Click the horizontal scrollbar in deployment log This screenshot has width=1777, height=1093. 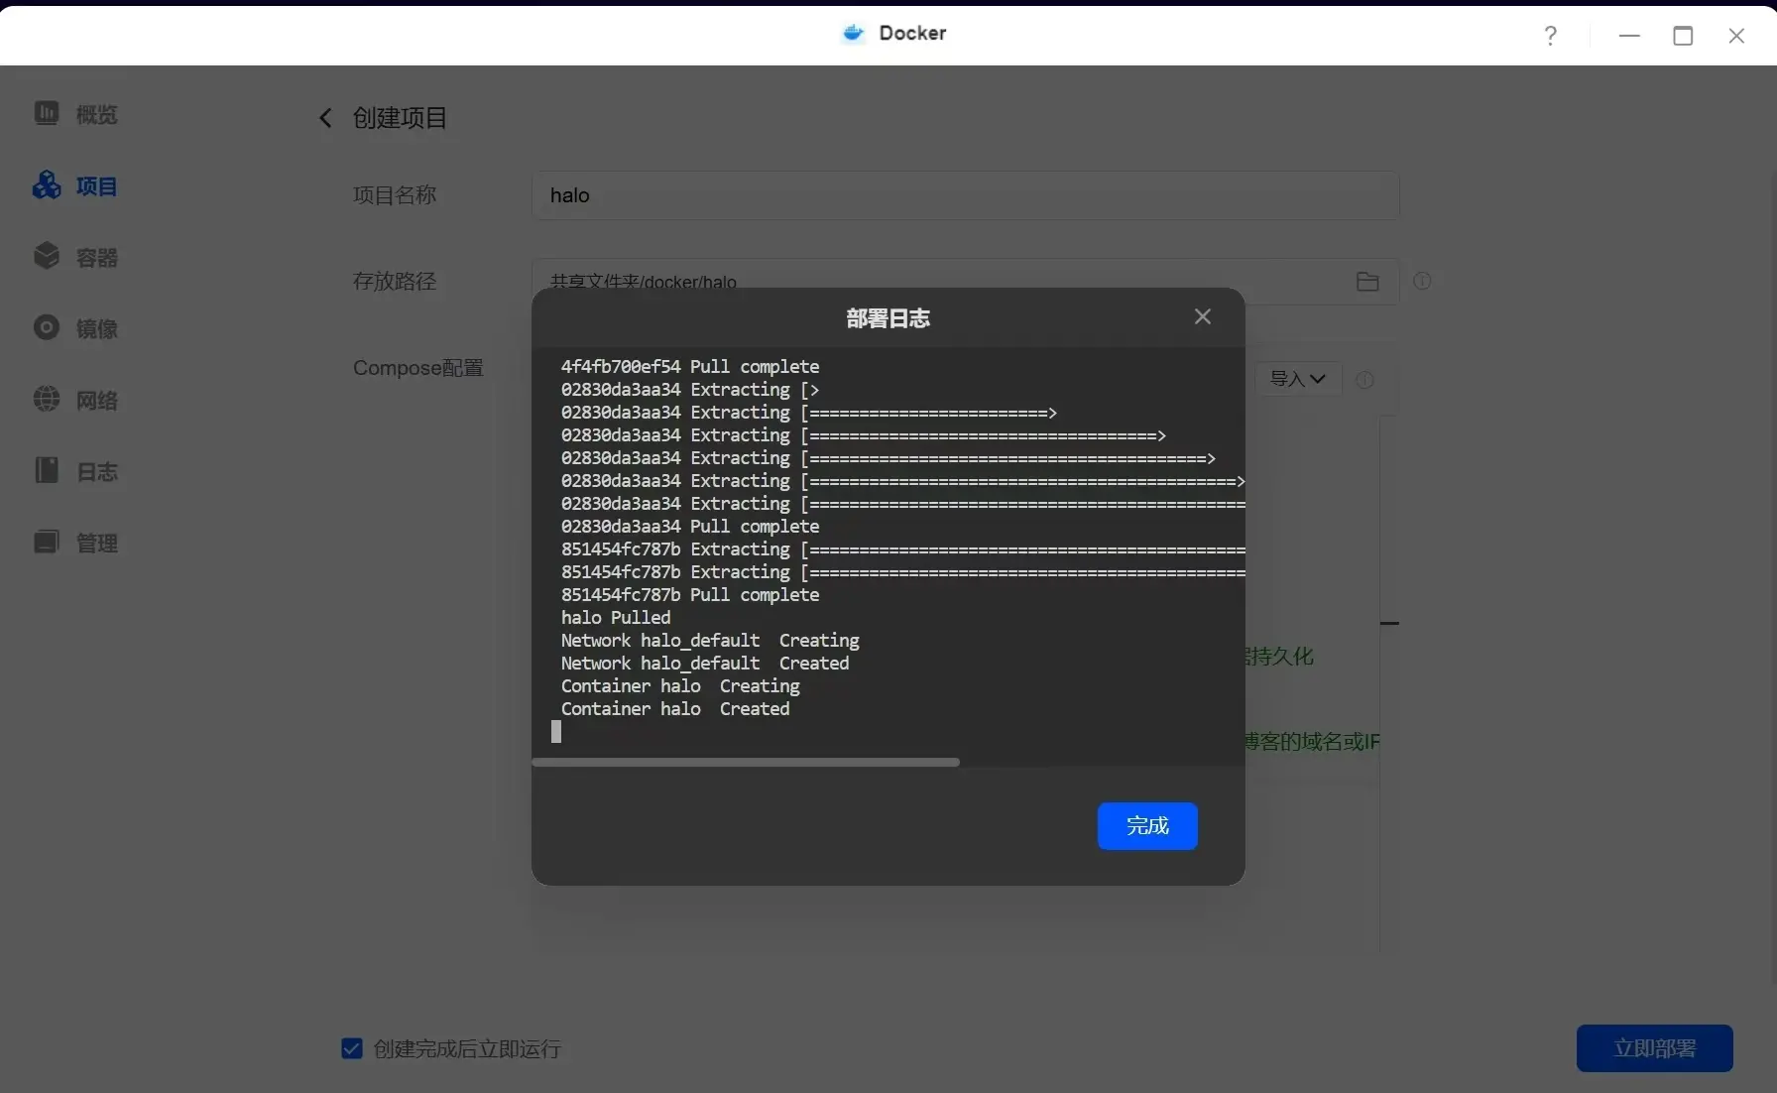pyautogui.click(x=745, y=762)
